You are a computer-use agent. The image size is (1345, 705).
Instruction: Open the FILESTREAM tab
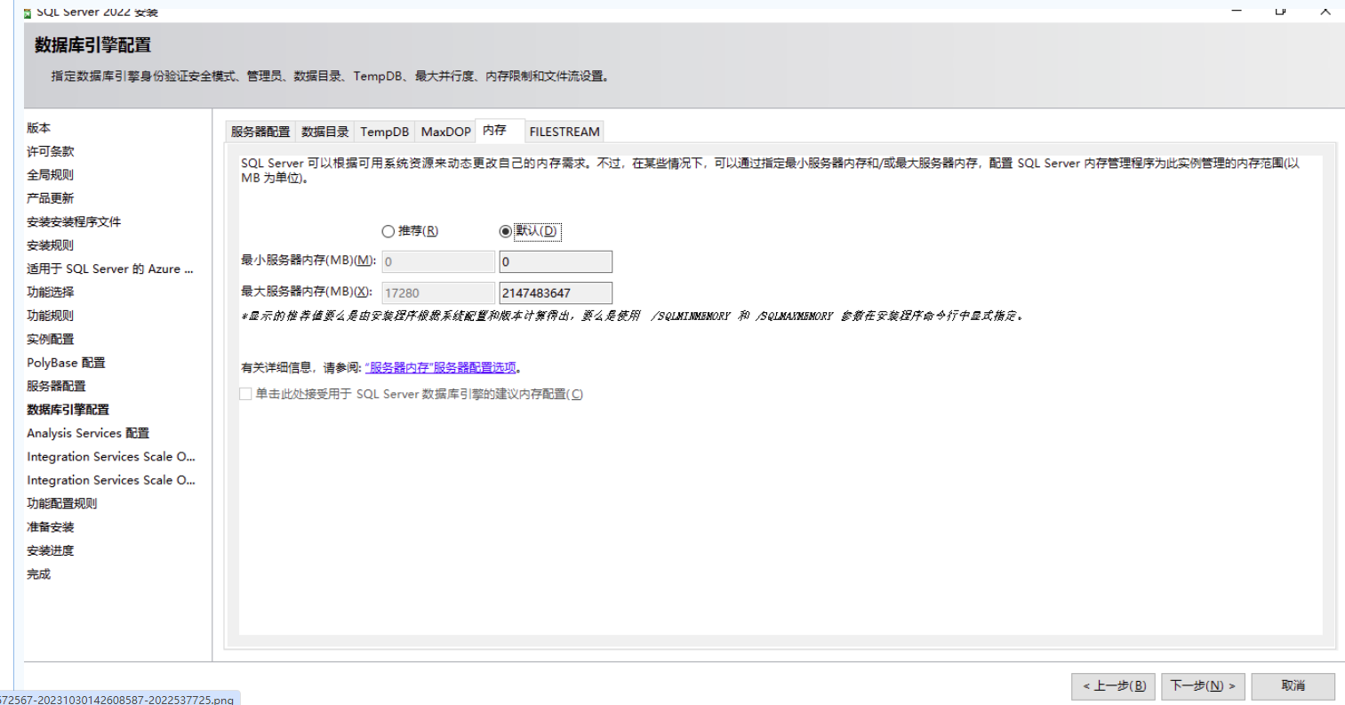(564, 132)
